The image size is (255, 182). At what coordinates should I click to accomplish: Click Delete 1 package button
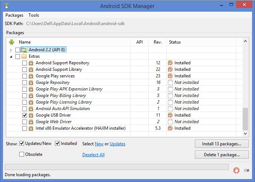pos(221,155)
